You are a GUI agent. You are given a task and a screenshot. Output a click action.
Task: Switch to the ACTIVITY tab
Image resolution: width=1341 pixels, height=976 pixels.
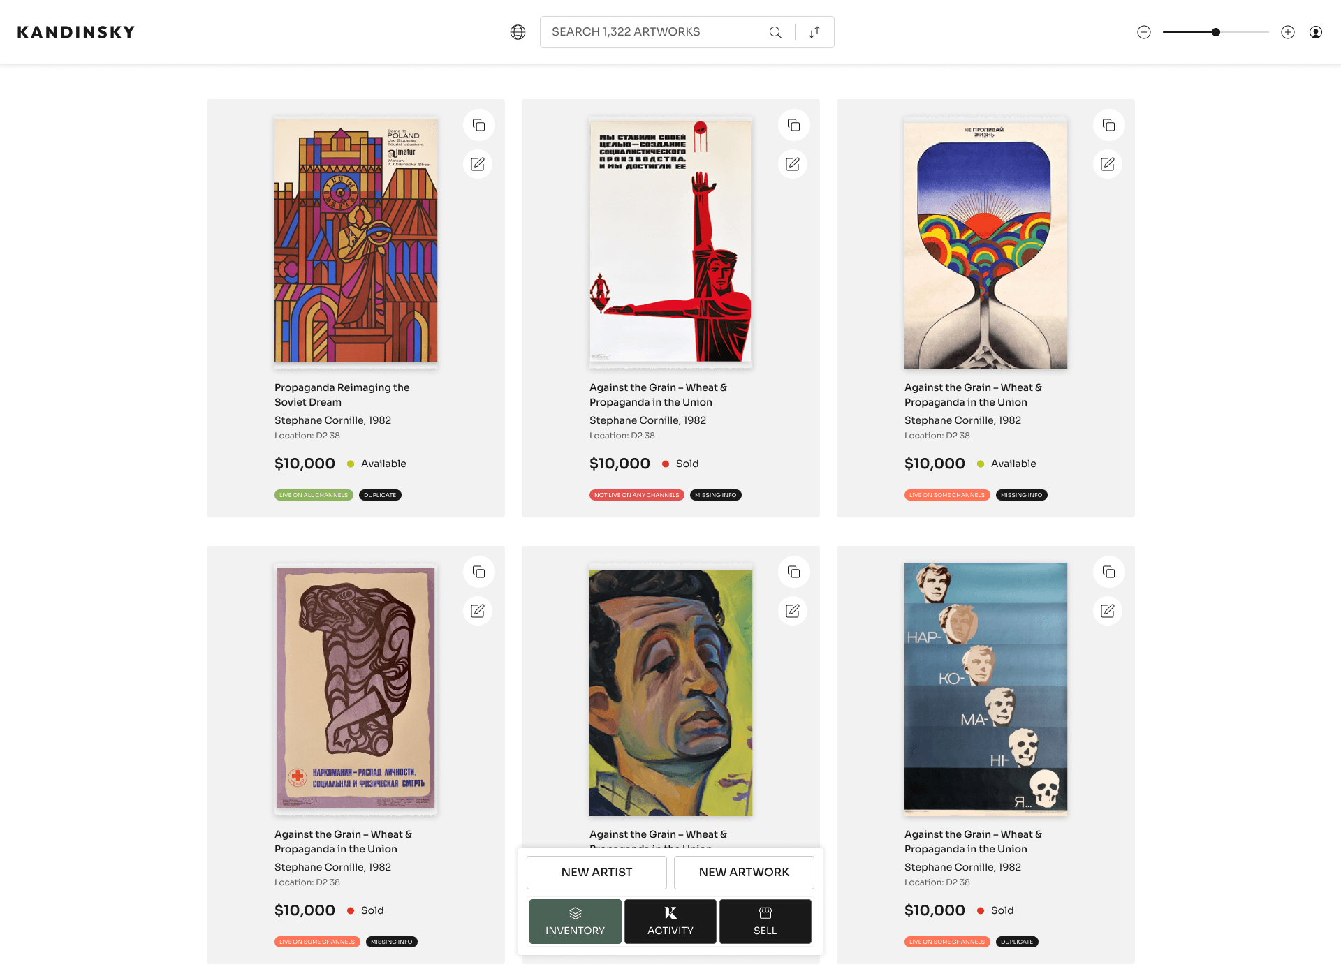(x=670, y=922)
